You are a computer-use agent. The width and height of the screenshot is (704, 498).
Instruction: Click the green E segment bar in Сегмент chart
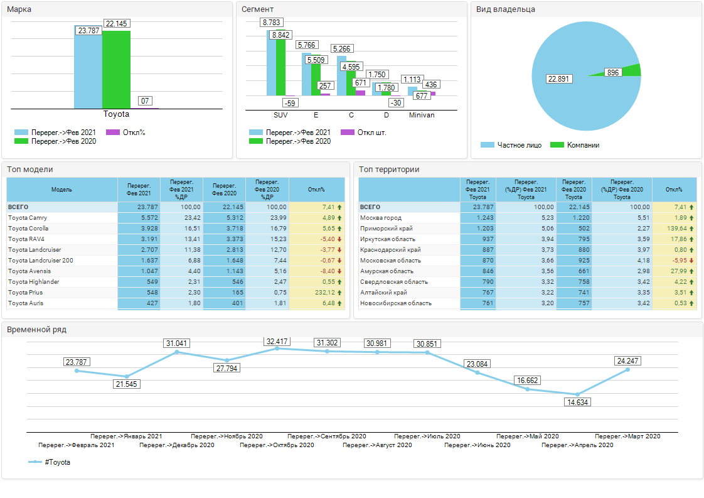pos(316,75)
